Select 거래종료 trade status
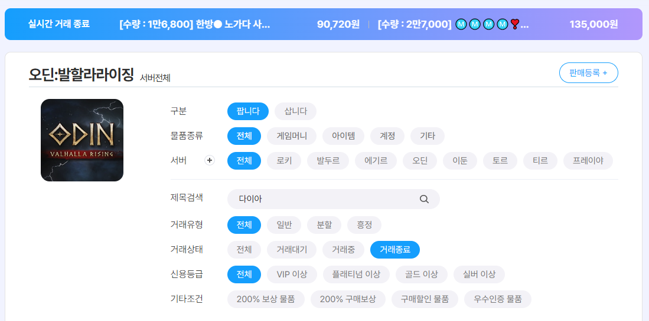The image size is (649, 321). 395,250
